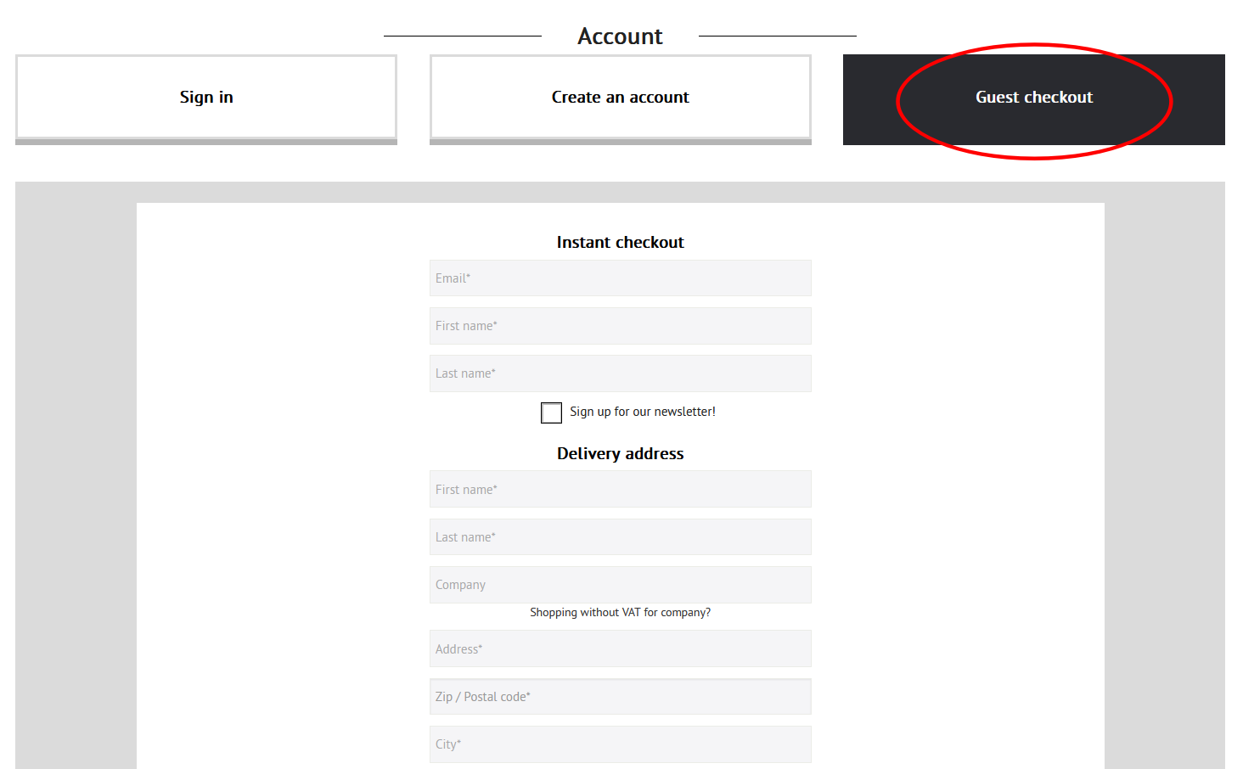The height and width of the screenshot is (769, 1243).
Task: Focus First name field under Delivery address
Action: tap(620, 490)
